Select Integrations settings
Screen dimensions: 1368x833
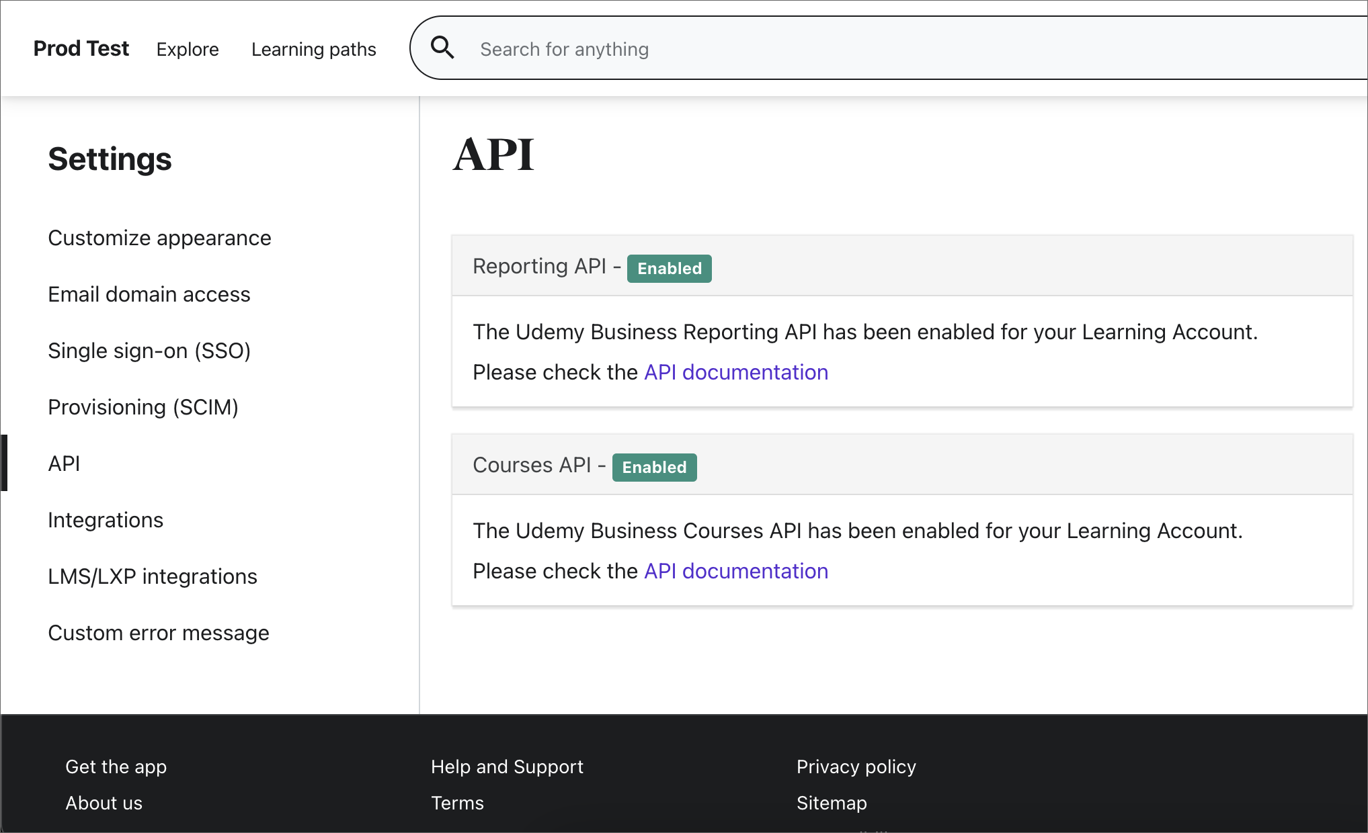tap(106, 519)
